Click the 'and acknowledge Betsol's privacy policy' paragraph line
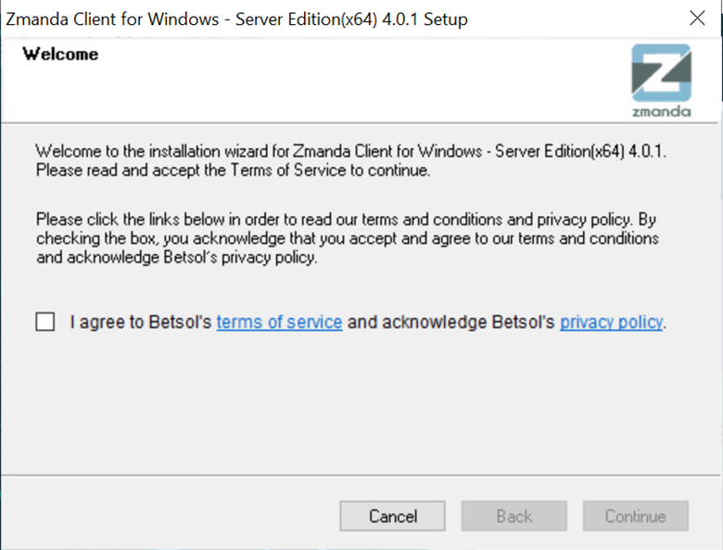The image size is (723, 550). point(177,257)
